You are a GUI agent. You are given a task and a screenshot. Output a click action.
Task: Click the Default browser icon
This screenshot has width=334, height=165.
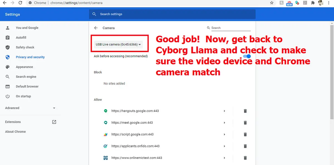tap(8, 86)
